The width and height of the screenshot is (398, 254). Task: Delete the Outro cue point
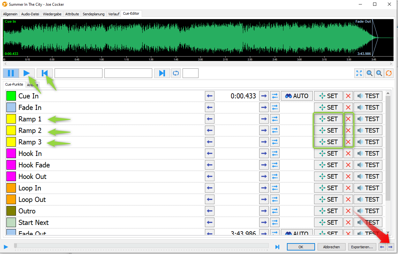pos(348,211)
